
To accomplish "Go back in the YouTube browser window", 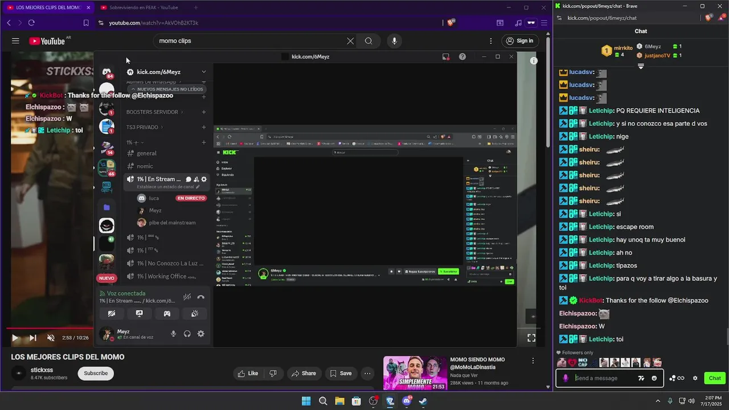I will (9, 23).
